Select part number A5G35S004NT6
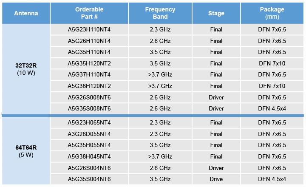The width and height of the screenshot is (306, 187). (89, 179)
